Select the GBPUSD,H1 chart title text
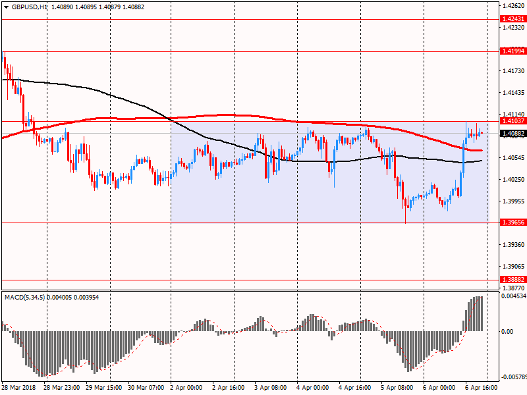Screen dimensions: 527x395 pyautogui.click(x=30, y=7)
